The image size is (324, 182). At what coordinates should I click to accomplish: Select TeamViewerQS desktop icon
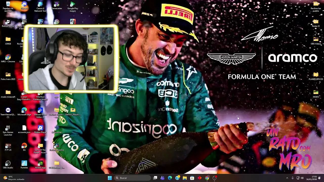[x=8, y=113]
